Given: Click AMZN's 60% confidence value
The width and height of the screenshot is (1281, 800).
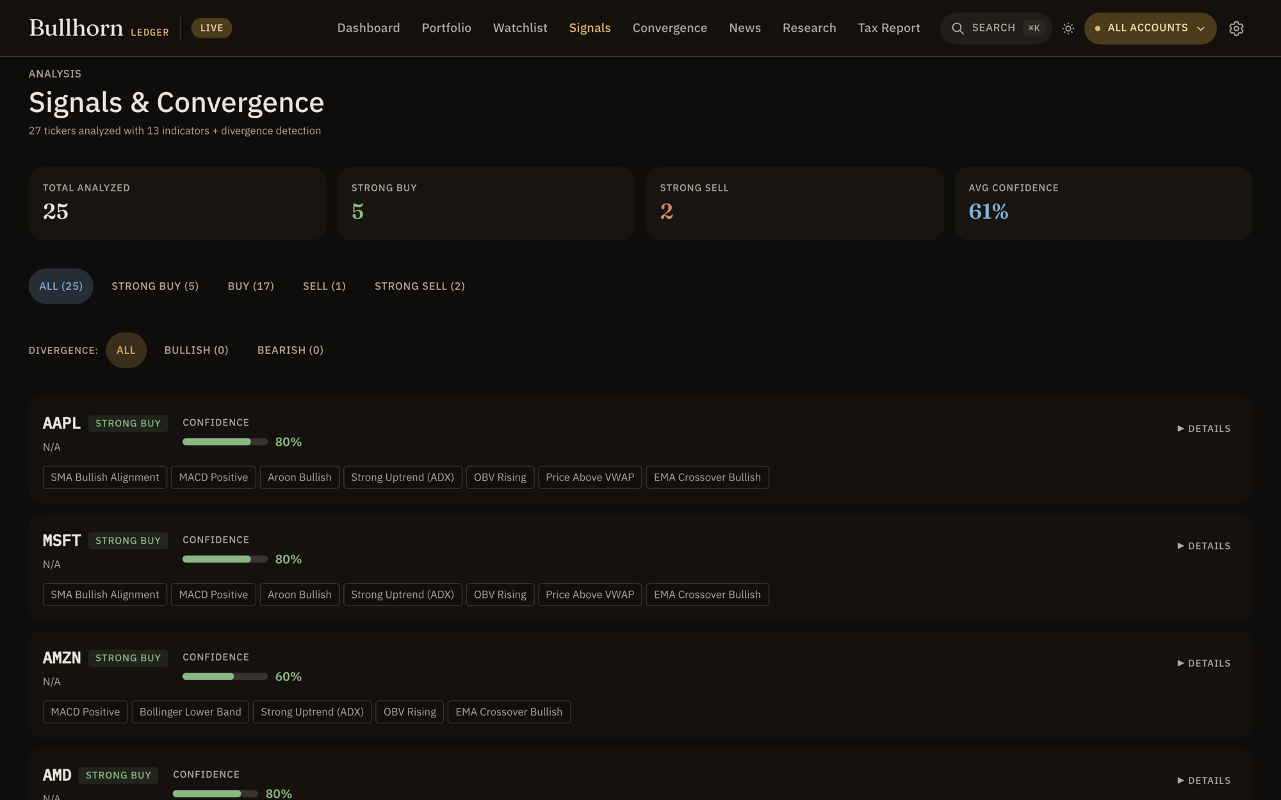Looking at the screenshot, I should pyautogui.click(x=288, y=676).
